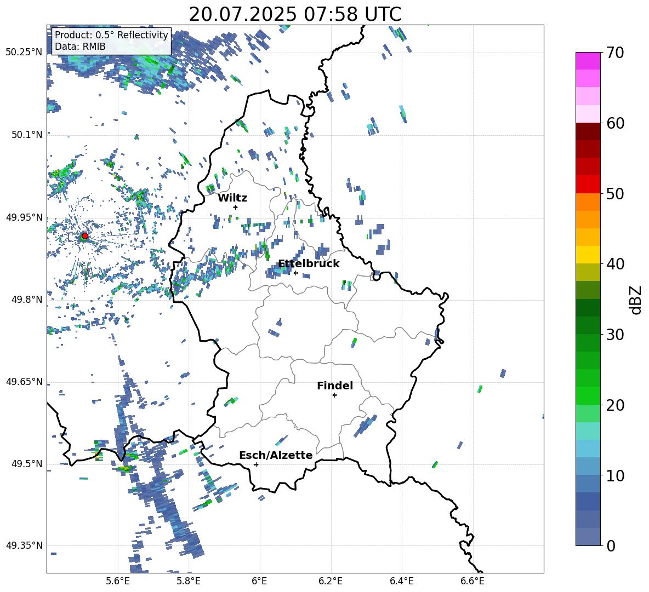Image resolution: width=649 pixels, height=592 pixels.
Task: Click the 6.6°E longitude label
Action: pyautogui.click(x=472, y=581)
